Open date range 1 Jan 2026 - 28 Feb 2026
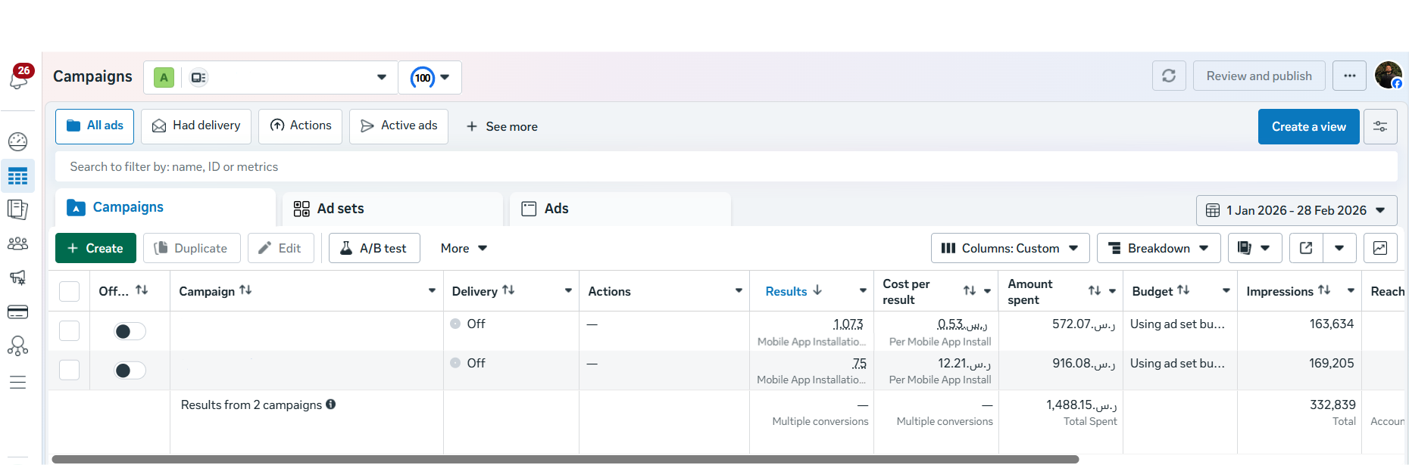The height and width of the screenshot is (465, 1409). [x=1296, y=210]
